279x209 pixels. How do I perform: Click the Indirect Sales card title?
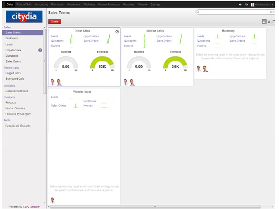click(x=155, y=31)
